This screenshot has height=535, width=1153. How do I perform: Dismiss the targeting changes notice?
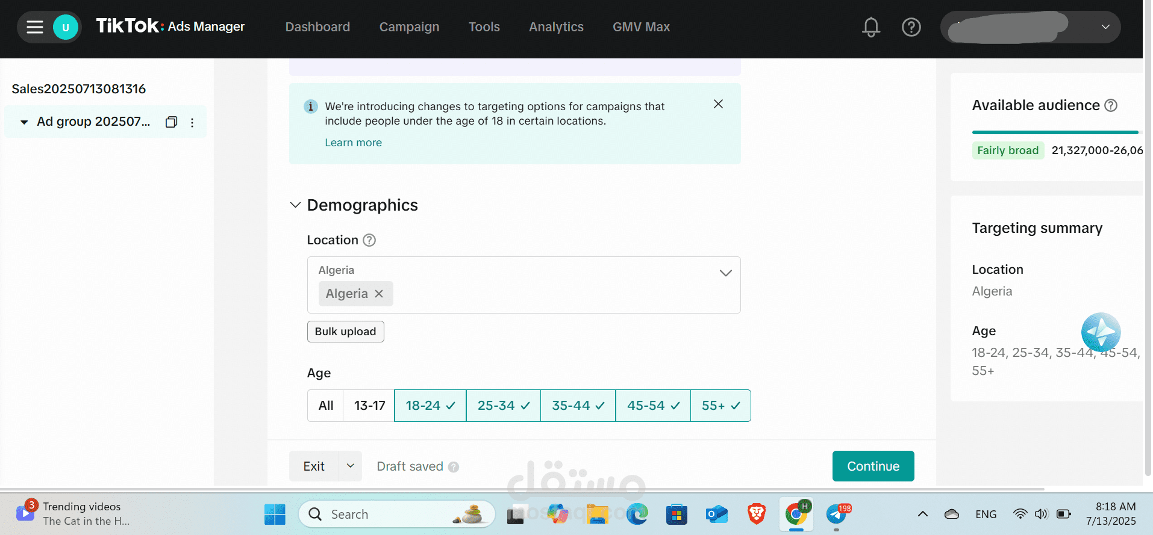pos(718,104)
